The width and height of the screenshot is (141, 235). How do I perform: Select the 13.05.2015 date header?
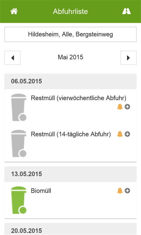(x=70, y=174)
